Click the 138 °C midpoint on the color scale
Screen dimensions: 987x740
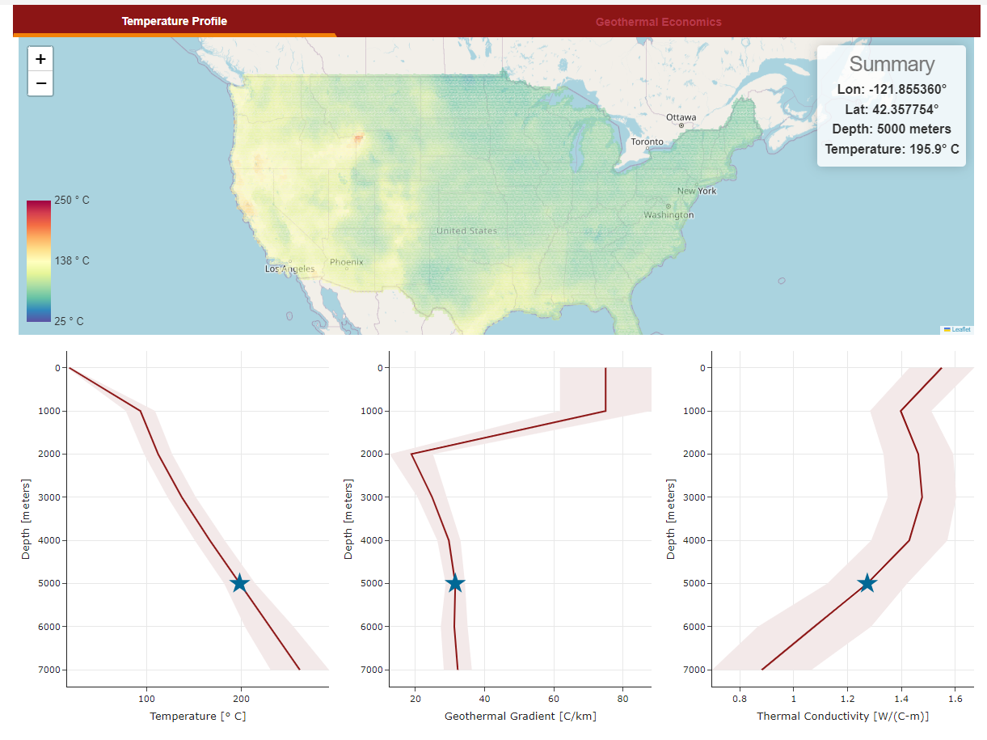[36, 260]
